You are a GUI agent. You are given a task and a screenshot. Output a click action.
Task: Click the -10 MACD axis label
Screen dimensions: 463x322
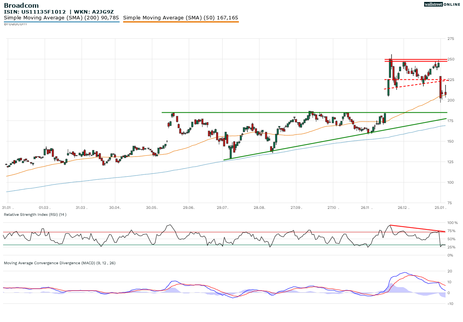coord(450,304)
